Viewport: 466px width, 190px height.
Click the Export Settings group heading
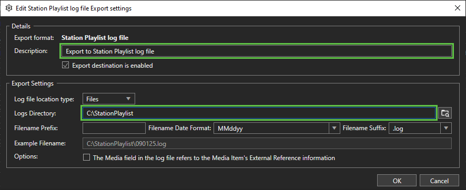point(33,83)
